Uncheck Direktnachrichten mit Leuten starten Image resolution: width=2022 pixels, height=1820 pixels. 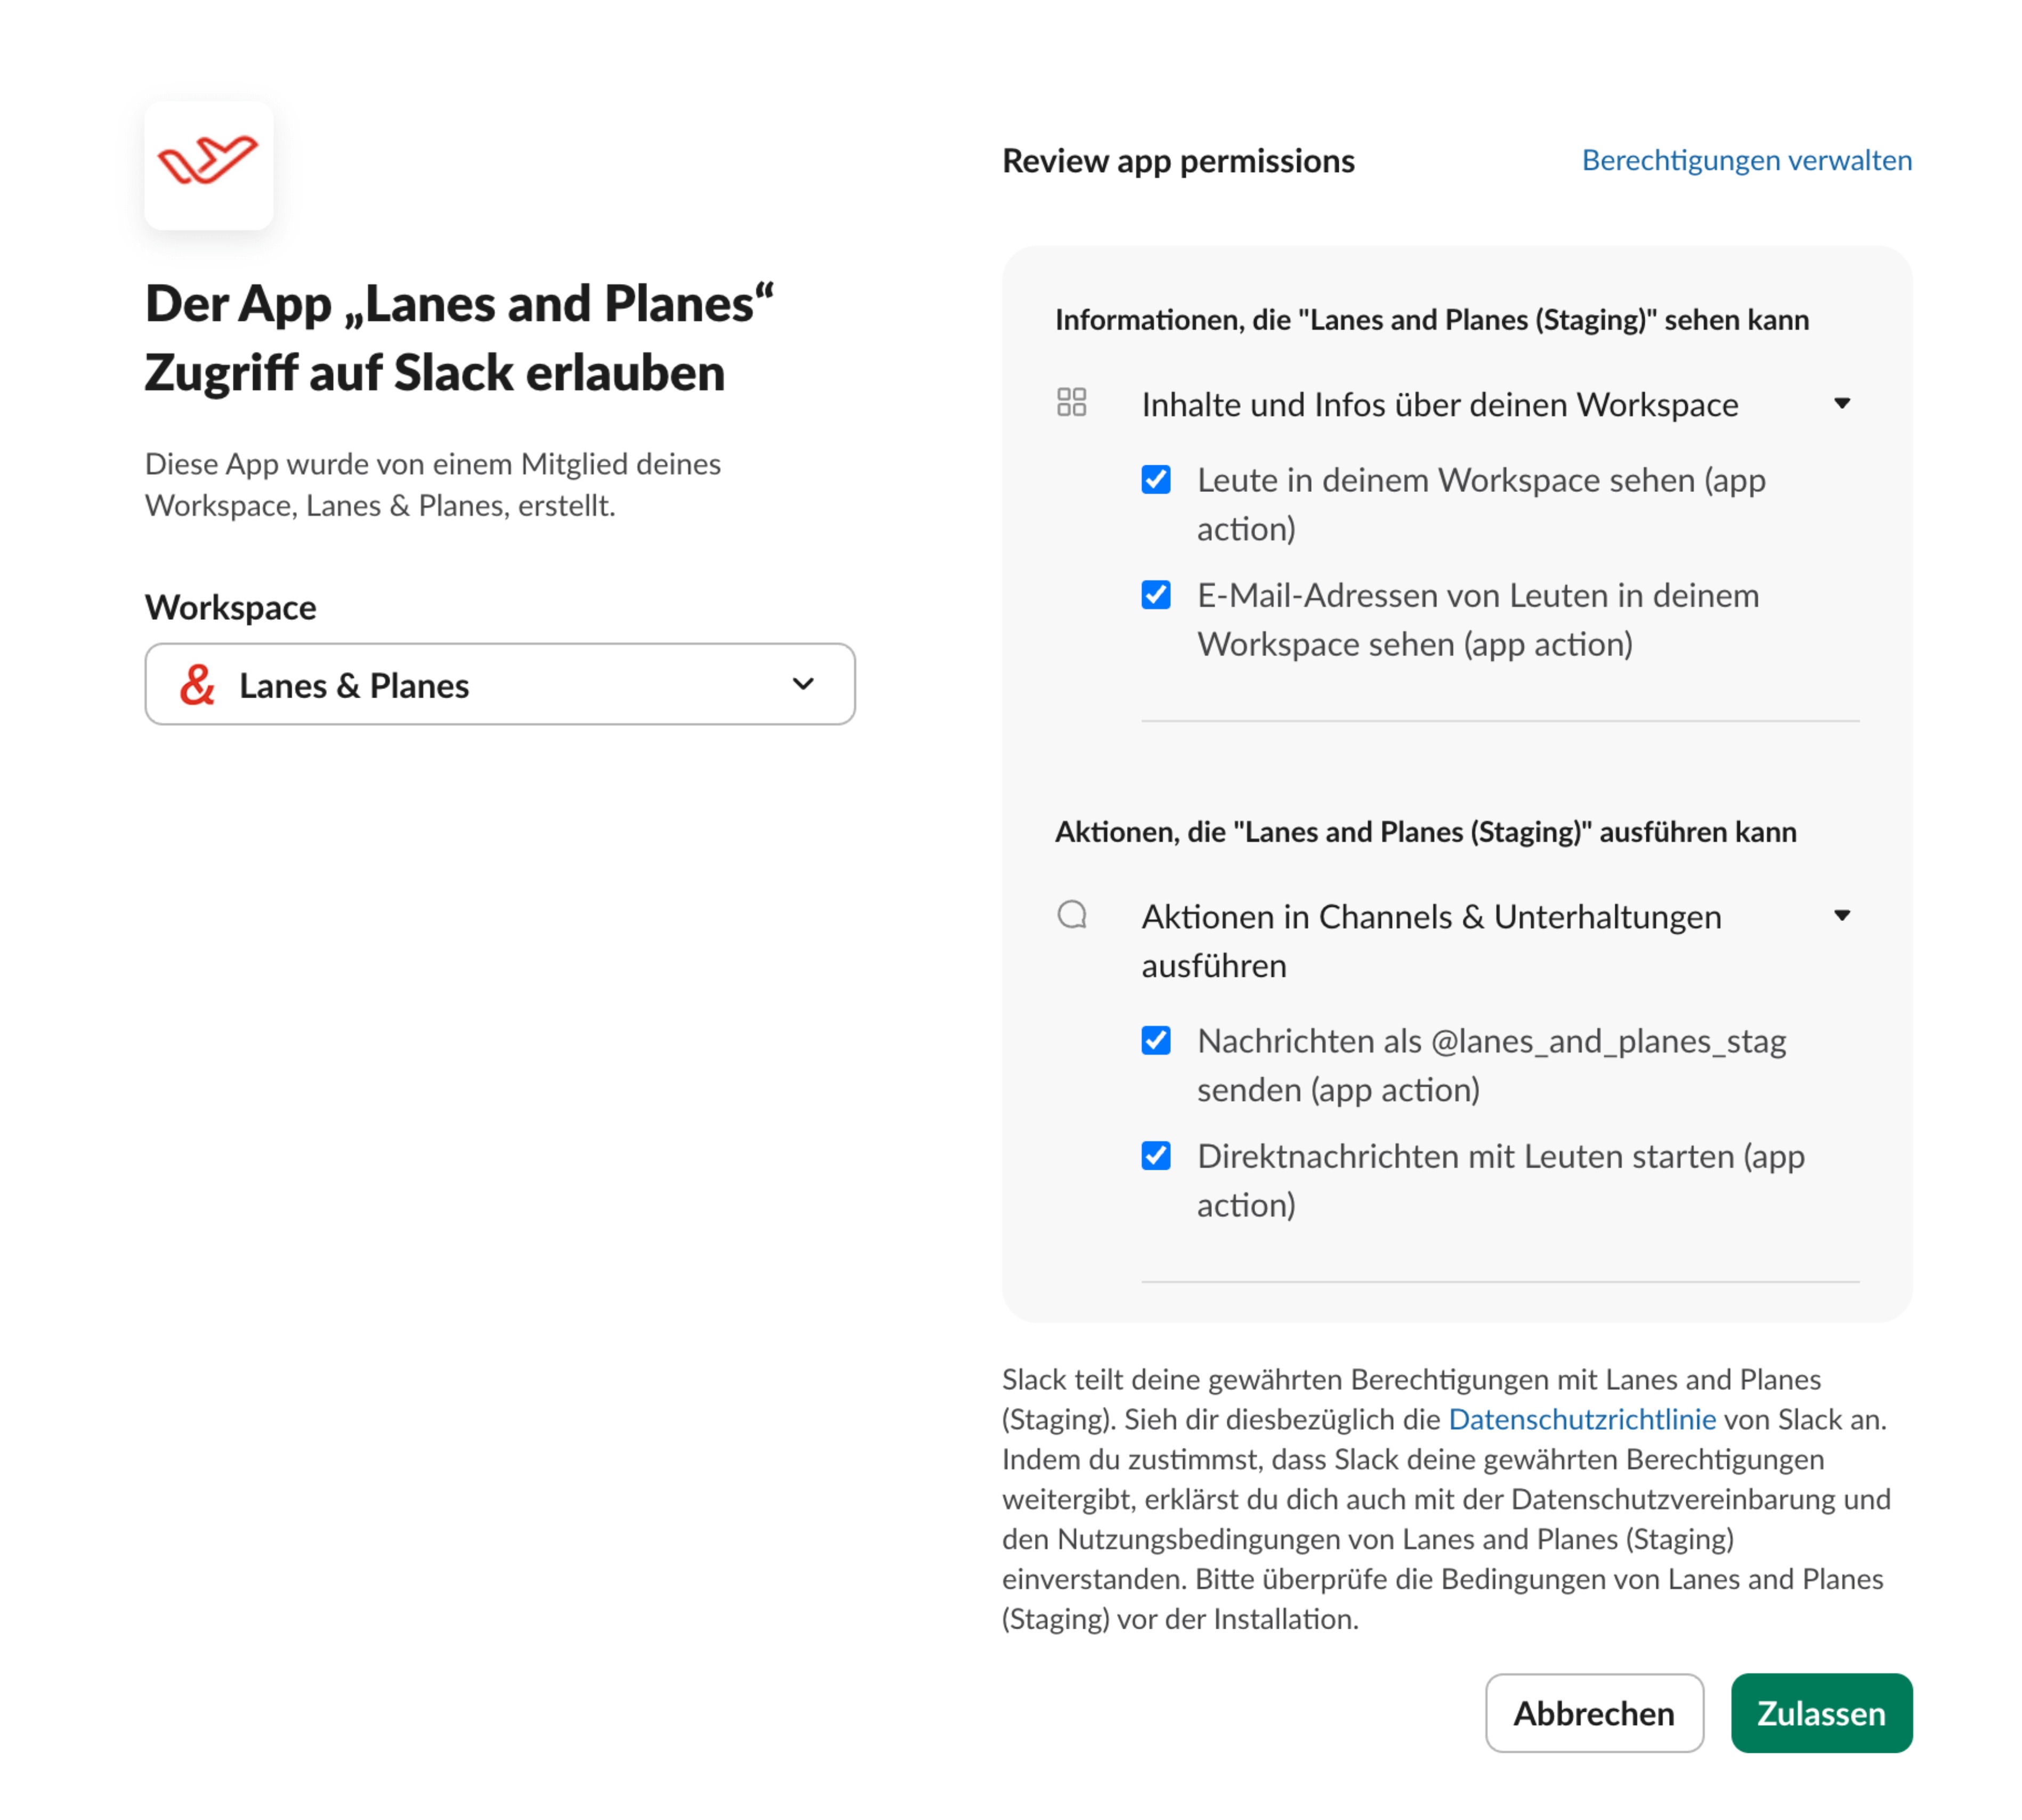(x=1156, y=1156)
